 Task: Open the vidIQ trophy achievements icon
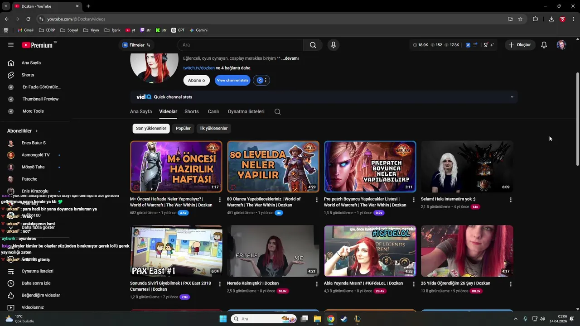pos(486,45)
